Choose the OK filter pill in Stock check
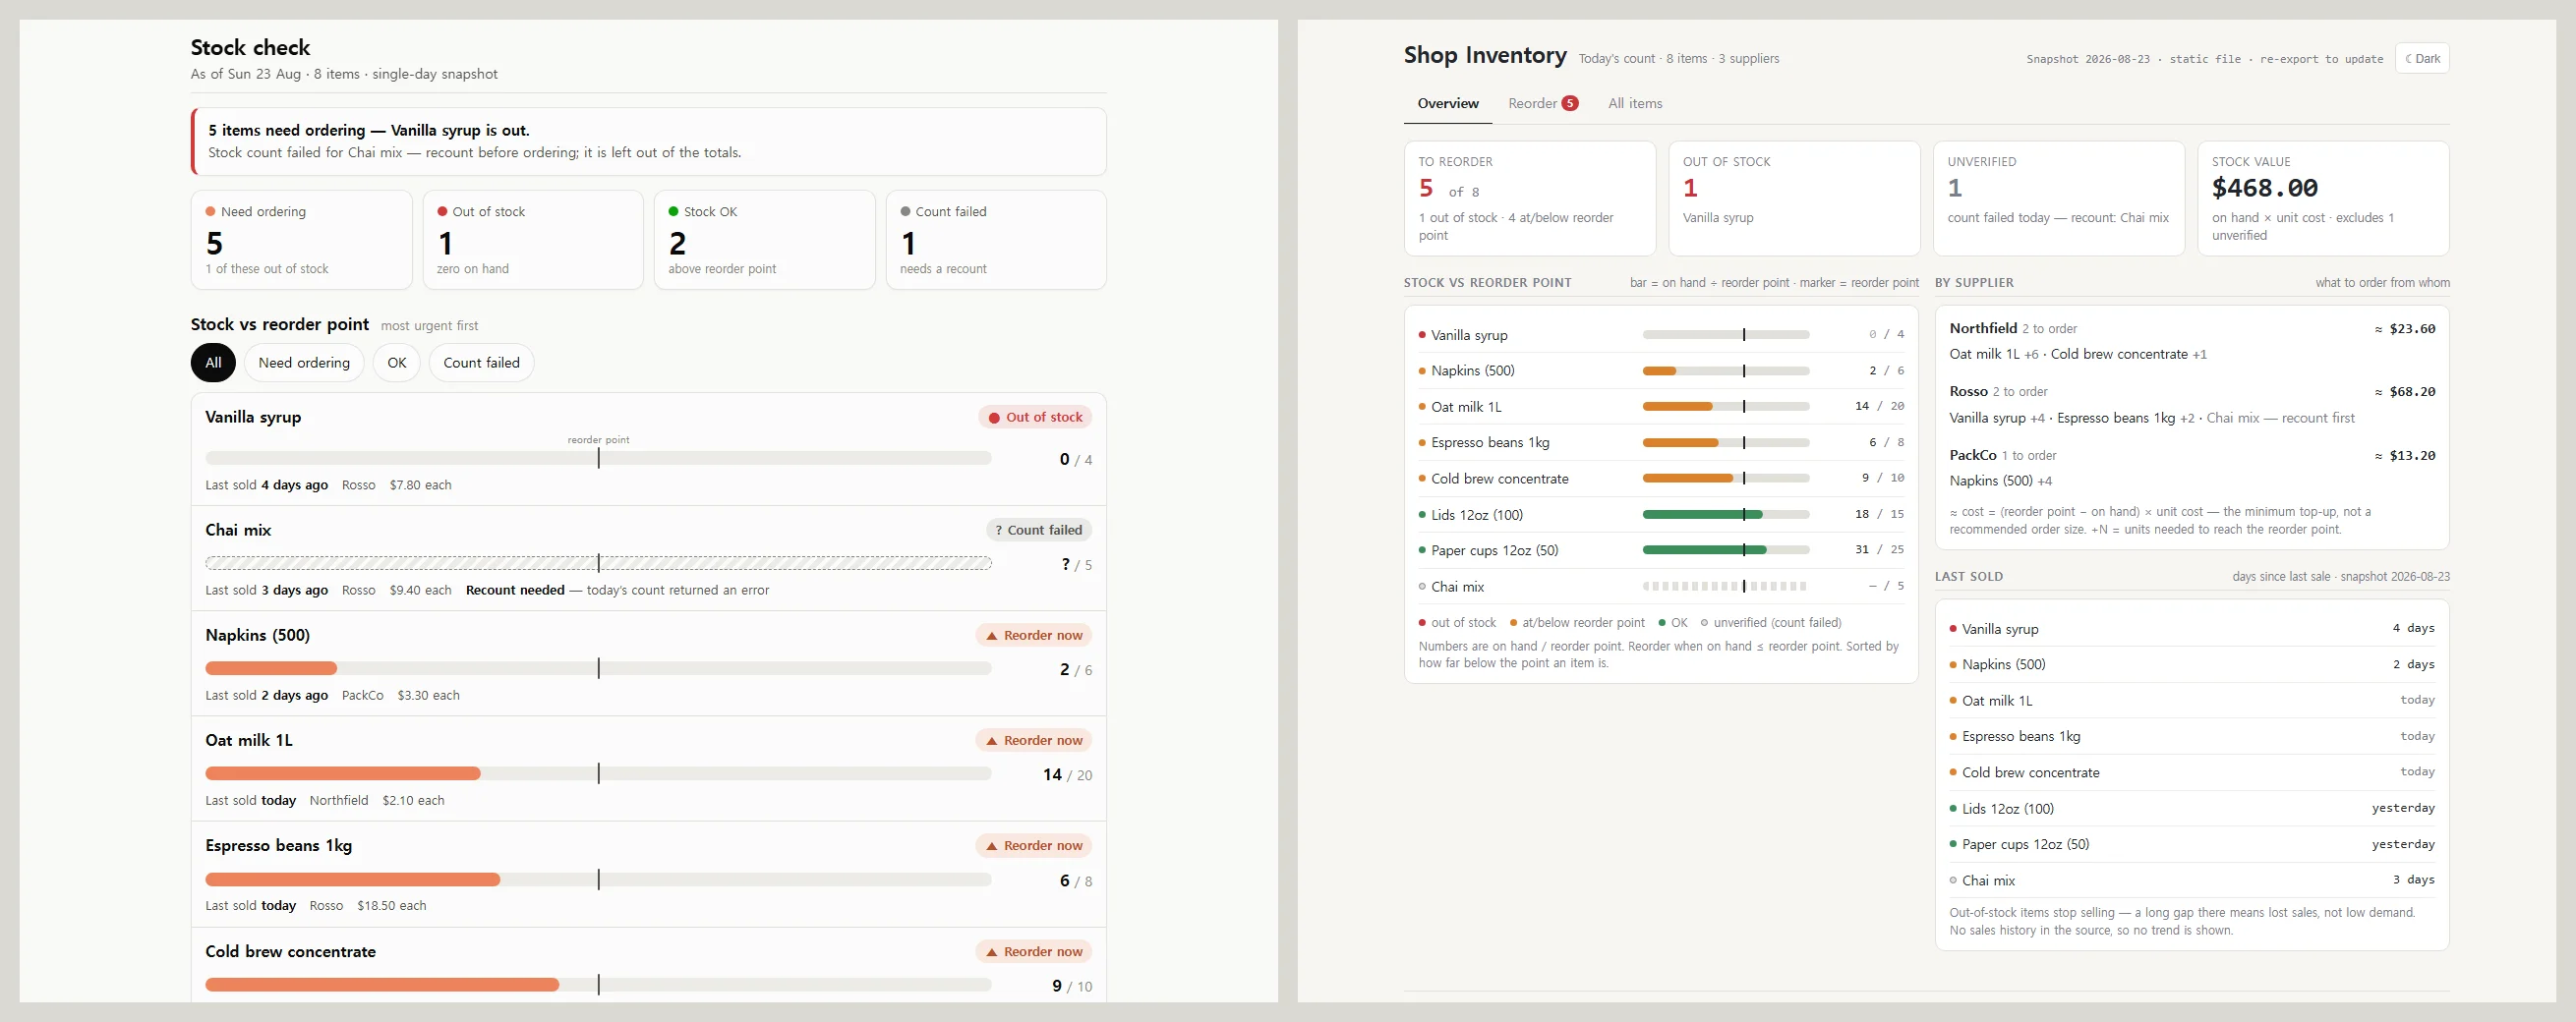 click(x=397, y=363)
